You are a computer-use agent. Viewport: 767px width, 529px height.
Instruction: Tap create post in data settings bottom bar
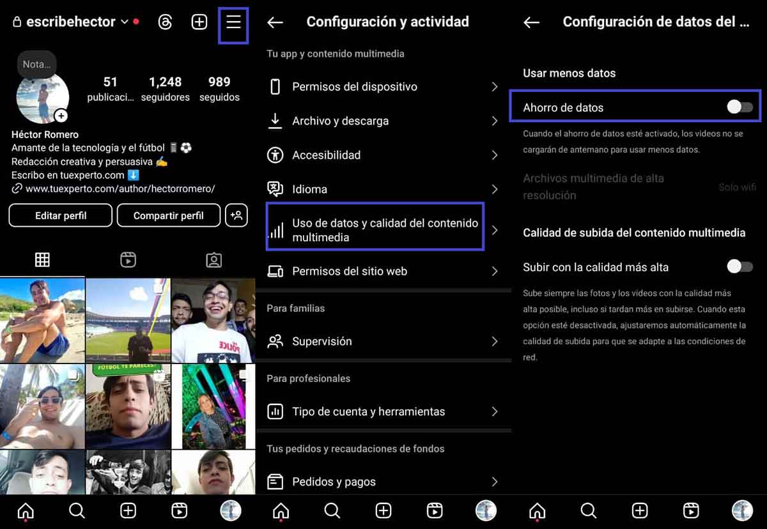[x=640, y=510]
